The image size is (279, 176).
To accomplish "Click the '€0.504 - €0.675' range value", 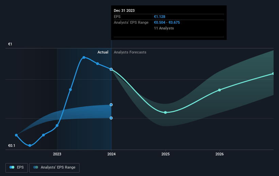I will (x=167, y=23).
